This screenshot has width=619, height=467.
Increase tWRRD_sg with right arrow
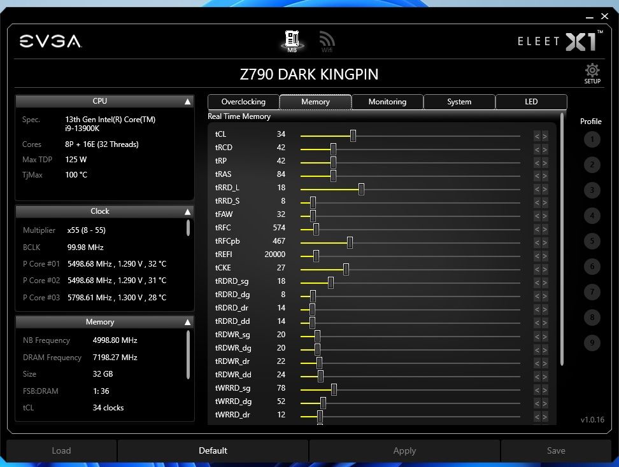pos(544,391)
